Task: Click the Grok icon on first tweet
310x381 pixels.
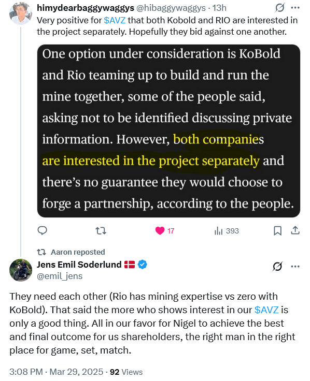Action: coord(280,8)
